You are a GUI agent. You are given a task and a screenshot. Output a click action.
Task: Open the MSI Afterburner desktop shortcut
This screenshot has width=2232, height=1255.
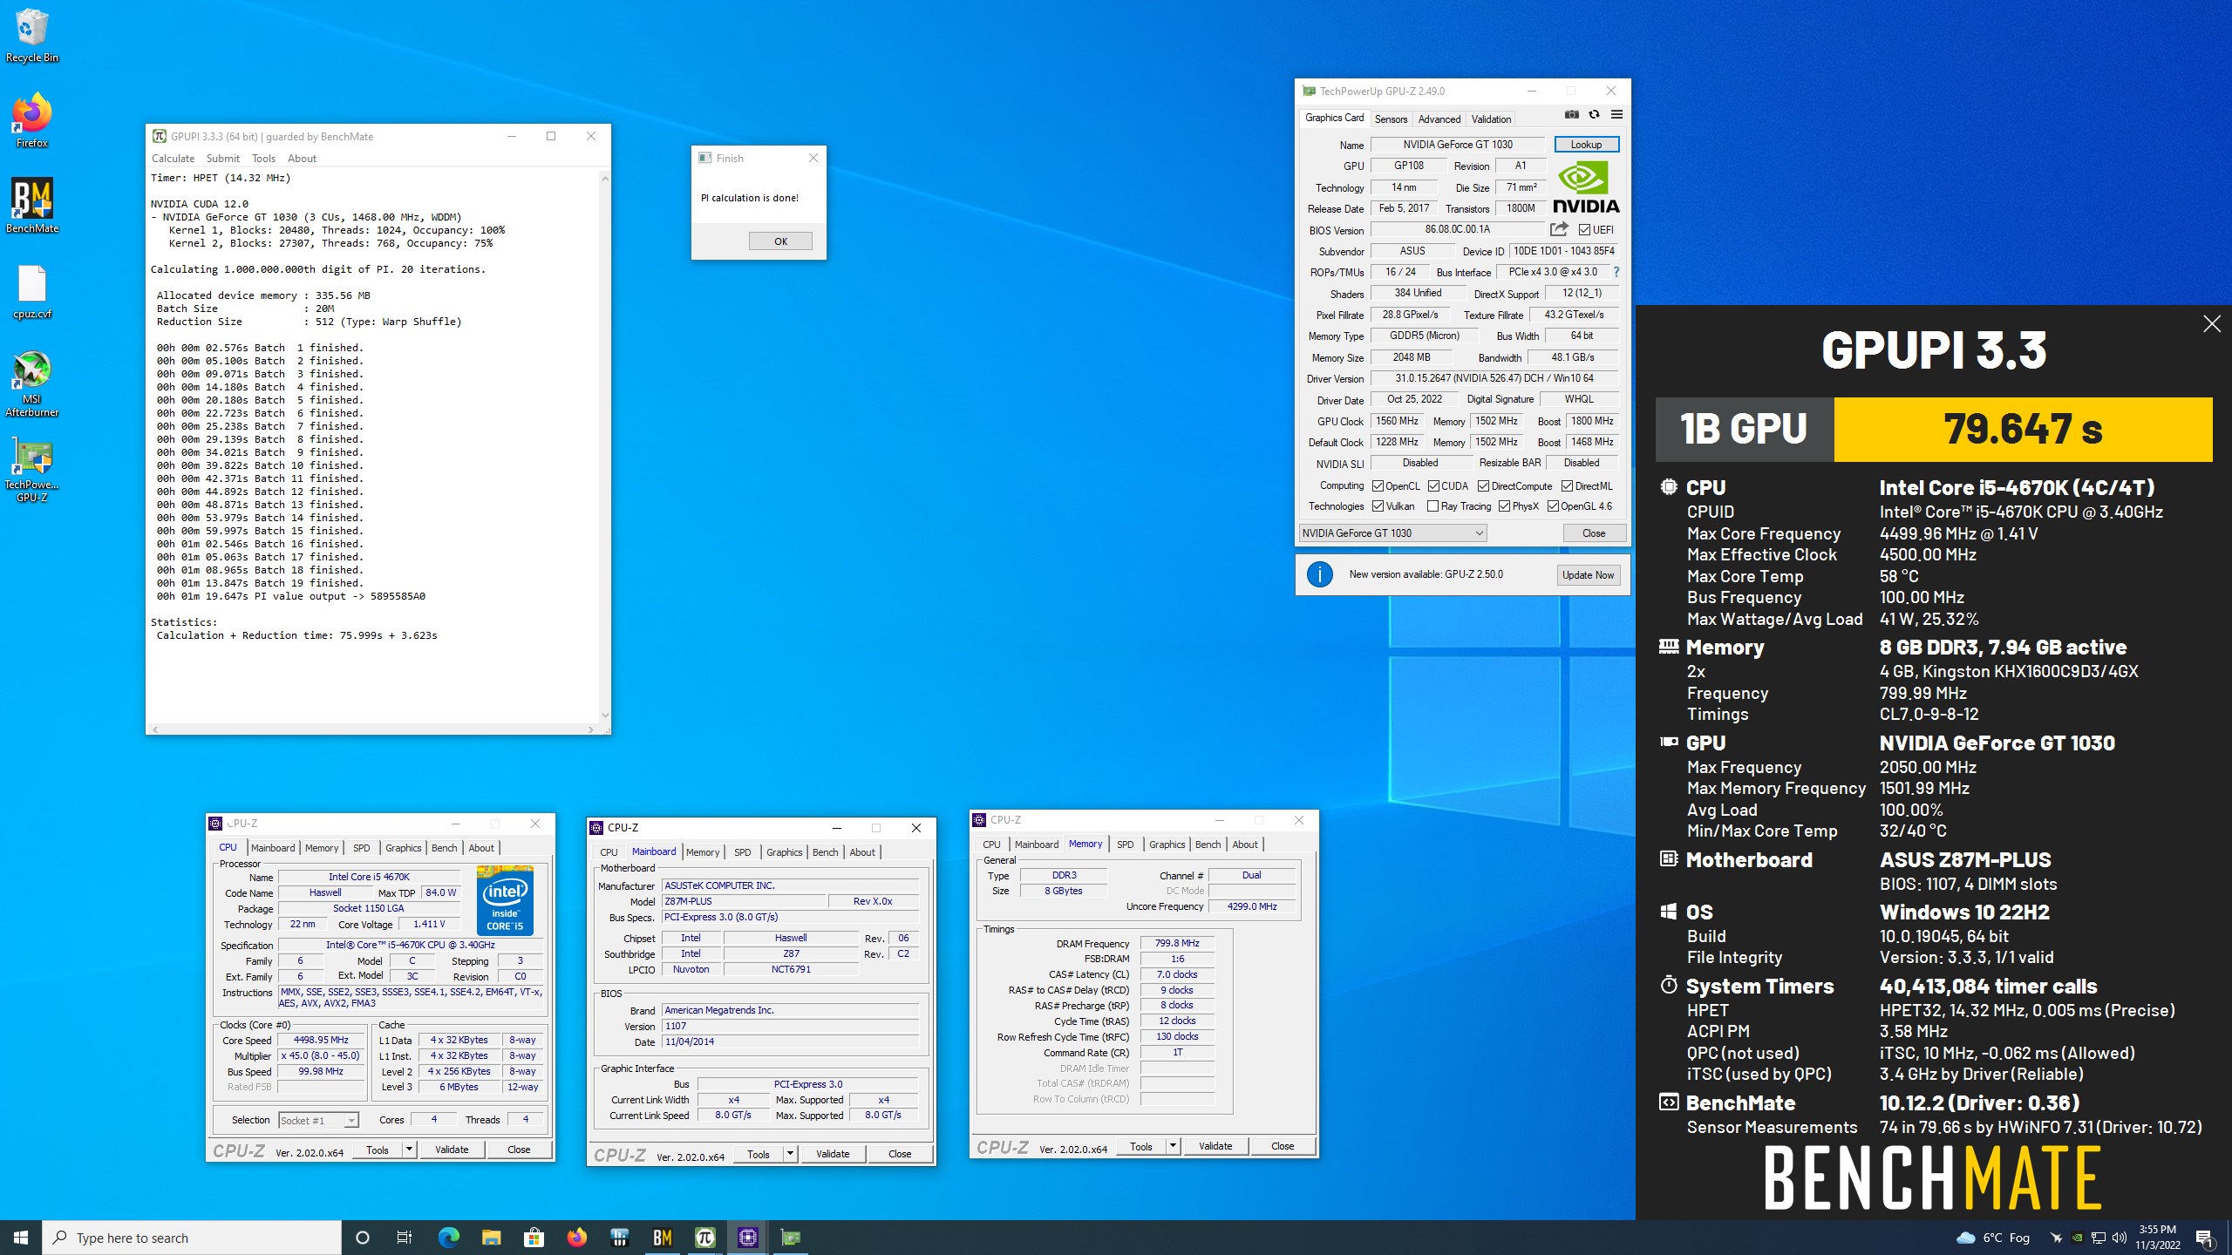pyautogui.click(x=32, y=384)
